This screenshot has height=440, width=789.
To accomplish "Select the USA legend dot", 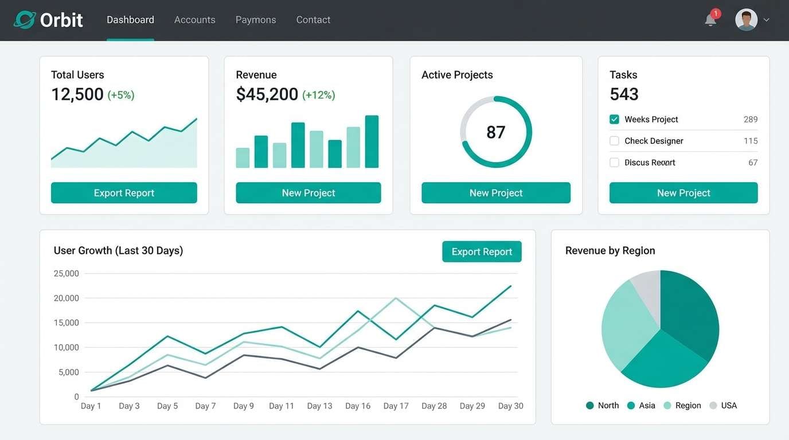I will click(x=714, y=405).
